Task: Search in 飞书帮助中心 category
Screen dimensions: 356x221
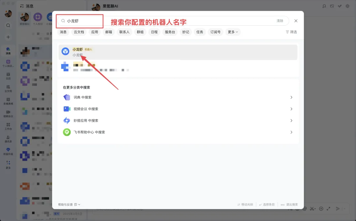Action: click(178, 132)
